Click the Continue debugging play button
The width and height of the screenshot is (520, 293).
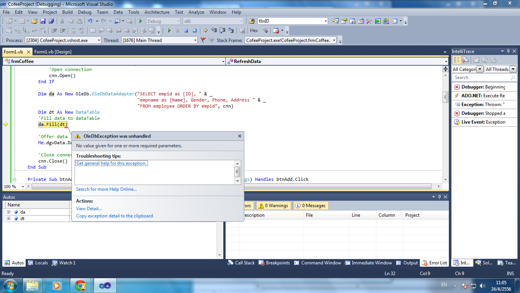click(169, 31)
